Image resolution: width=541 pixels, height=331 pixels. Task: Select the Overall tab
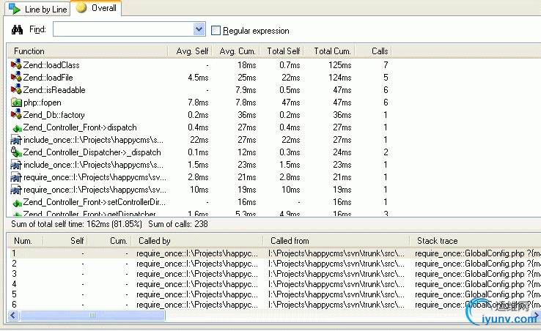coord(96,8)
